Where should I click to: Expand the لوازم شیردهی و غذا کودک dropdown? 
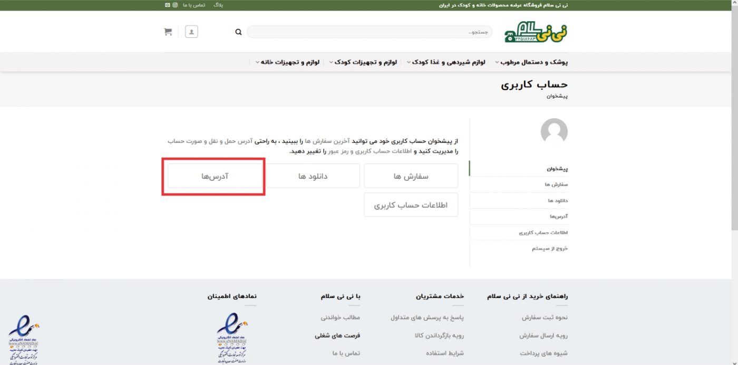(452, 62)
